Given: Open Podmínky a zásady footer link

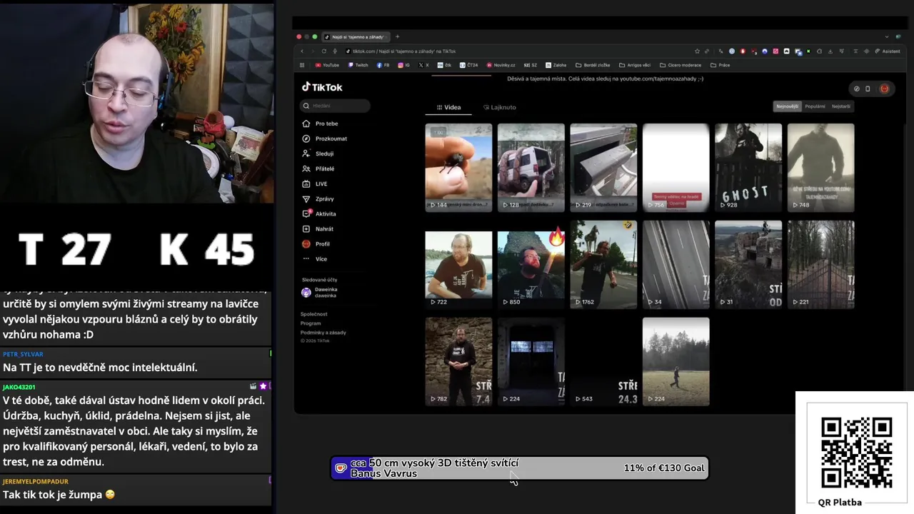Looking at the screenshot, I should (x=323, y=333).
